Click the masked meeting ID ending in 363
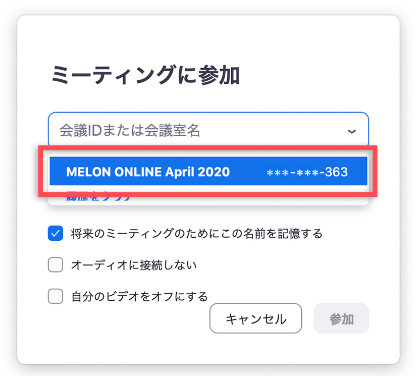 click(x=307, y=172)
